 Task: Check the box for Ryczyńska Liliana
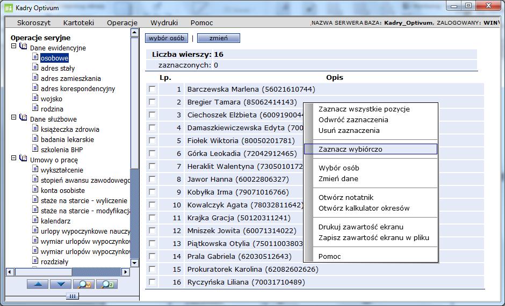click(152, 282)
